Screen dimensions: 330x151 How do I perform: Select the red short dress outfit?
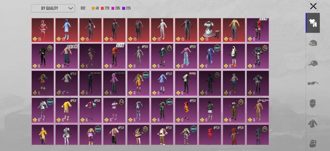210,135
